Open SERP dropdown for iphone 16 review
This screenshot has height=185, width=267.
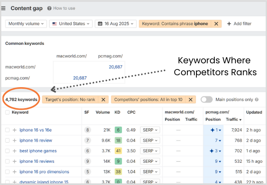point(150,140)
